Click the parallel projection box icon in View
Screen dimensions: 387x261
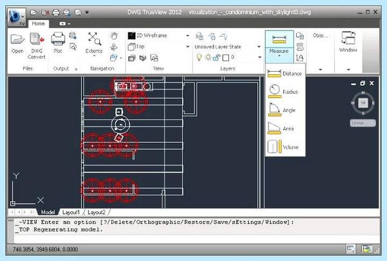tap(132, 58)
